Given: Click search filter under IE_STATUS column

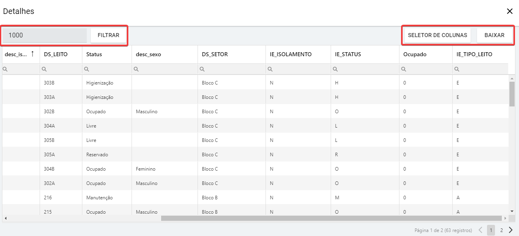Looking at the screenshot, I should click(365, 69).
